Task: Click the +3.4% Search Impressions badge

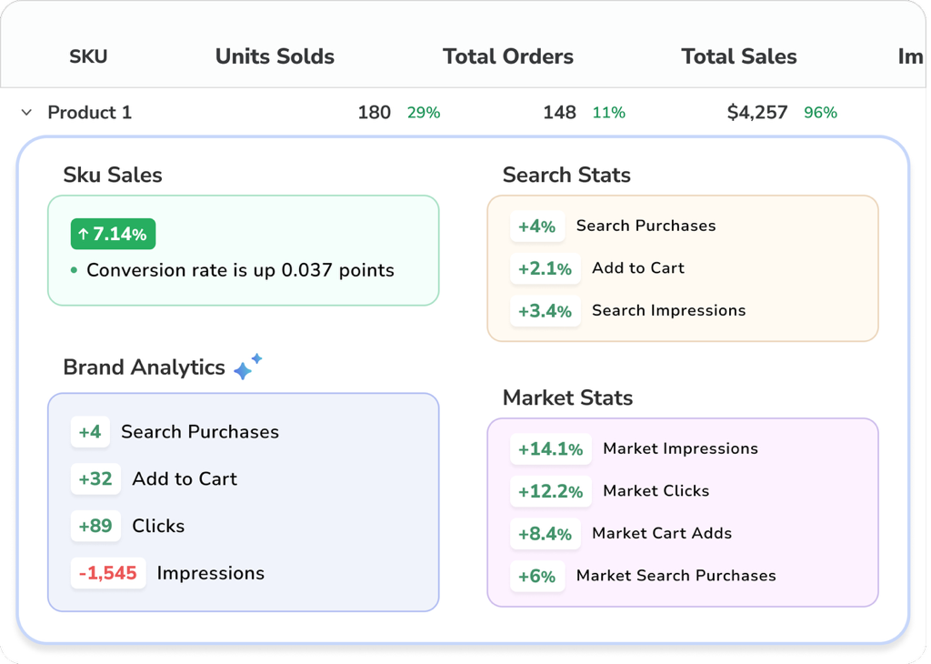Action: click(x=546, y=310)
